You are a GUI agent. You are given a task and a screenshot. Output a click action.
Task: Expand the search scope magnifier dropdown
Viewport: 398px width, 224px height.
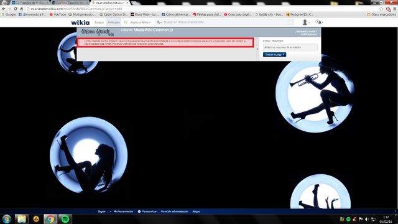[x=159, y=22]
